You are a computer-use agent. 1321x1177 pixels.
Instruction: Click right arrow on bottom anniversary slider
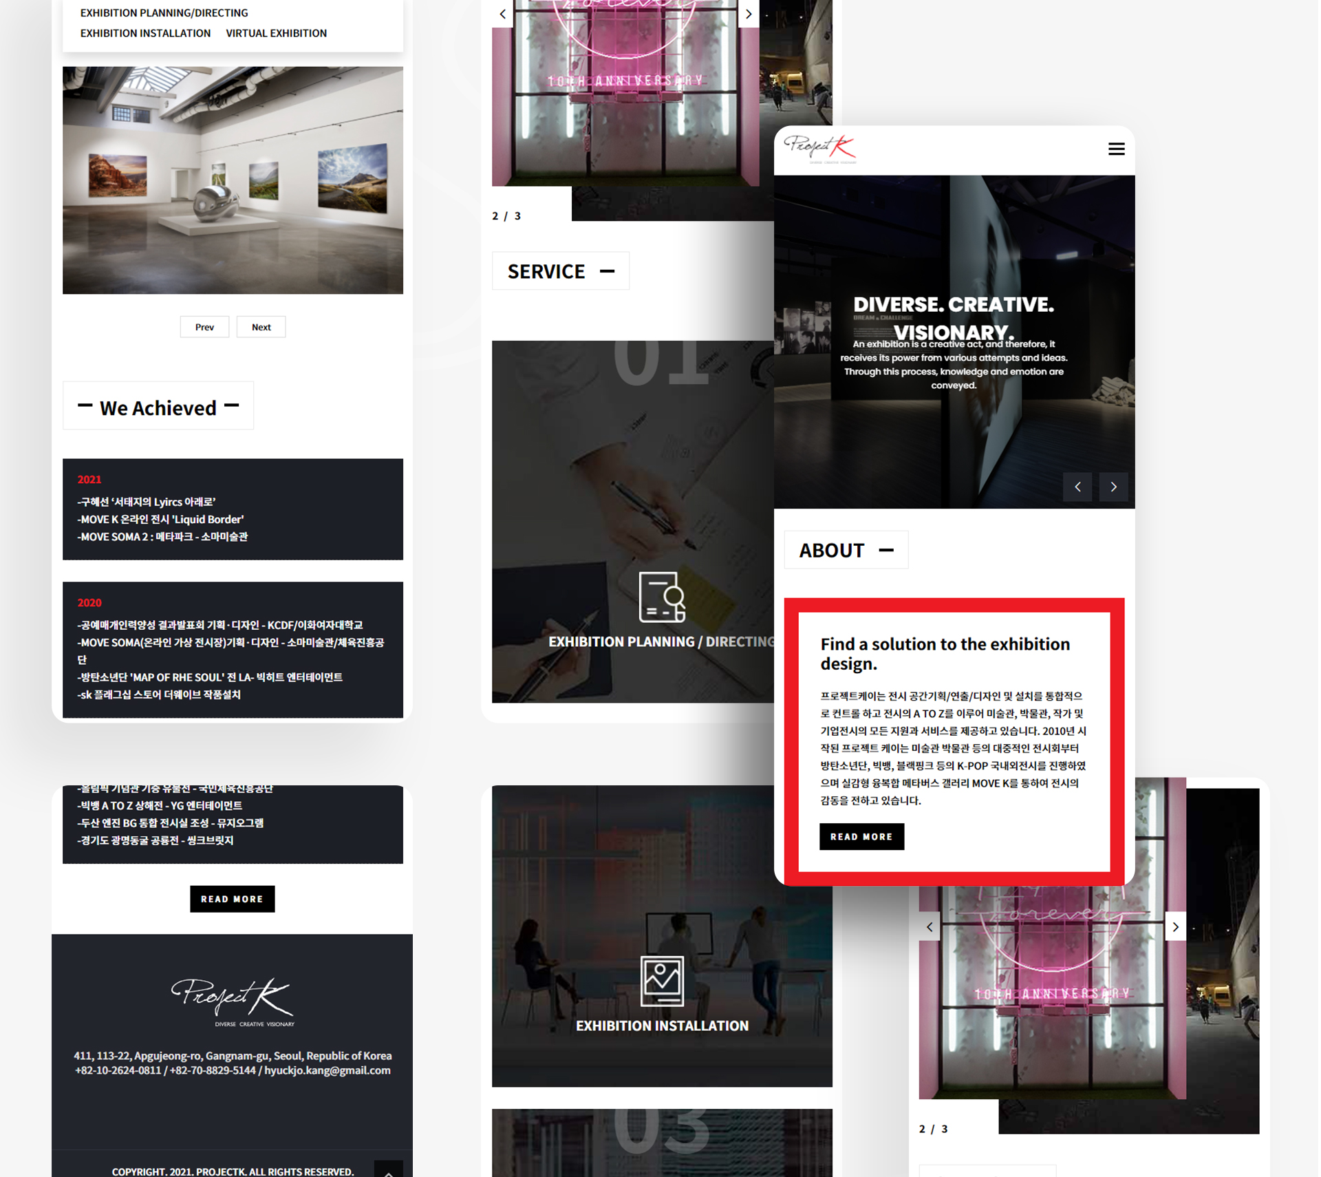pos(1175,927)
